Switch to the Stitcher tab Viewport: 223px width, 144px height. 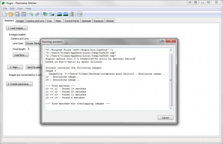click(110, 21)
